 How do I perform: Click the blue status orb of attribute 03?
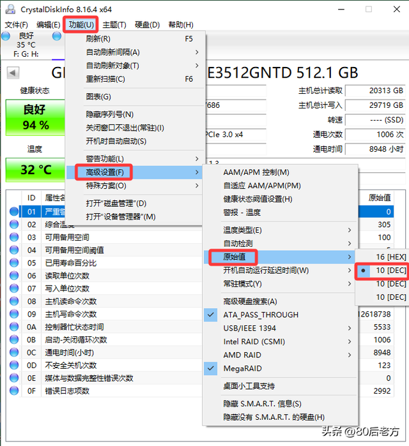click(x=14, y=237)
